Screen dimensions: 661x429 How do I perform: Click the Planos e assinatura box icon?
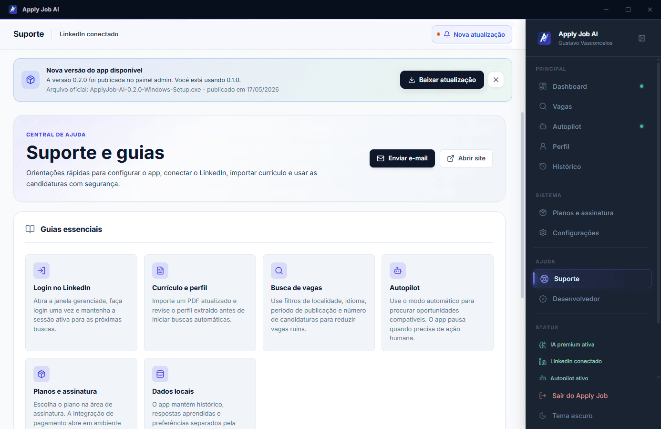543,213
